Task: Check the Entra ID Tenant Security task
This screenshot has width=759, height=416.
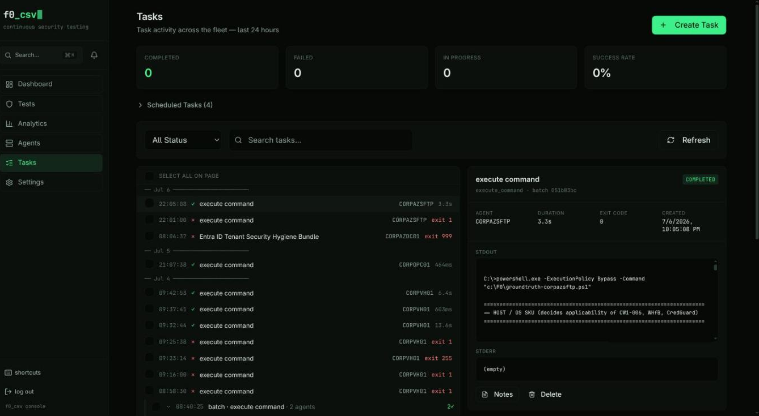Action: [x=149, y=236]
